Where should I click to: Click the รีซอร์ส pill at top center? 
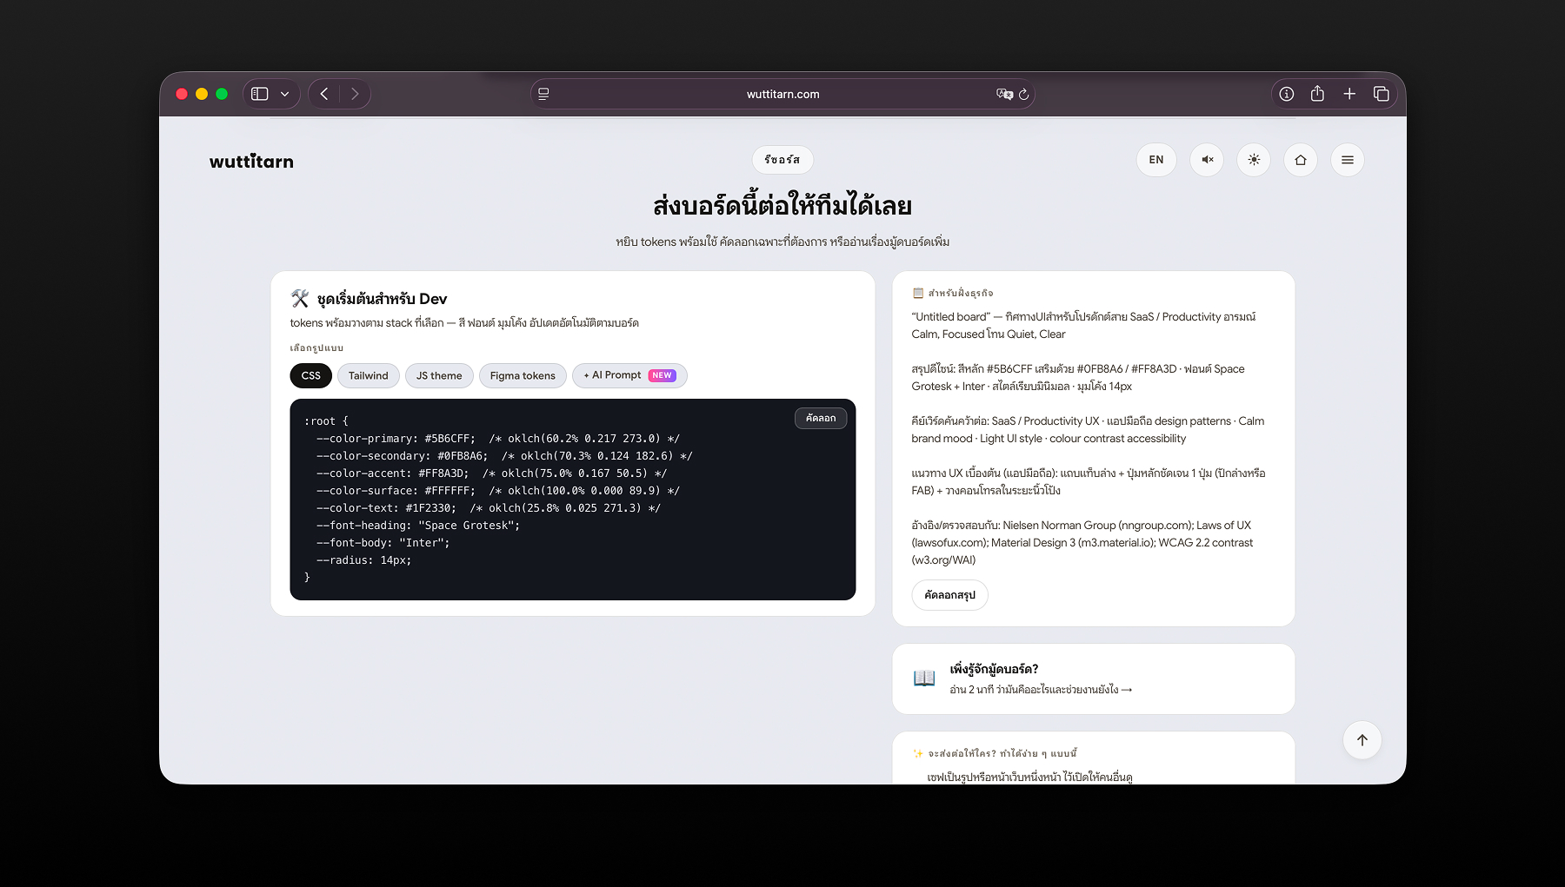coord(782,160)
